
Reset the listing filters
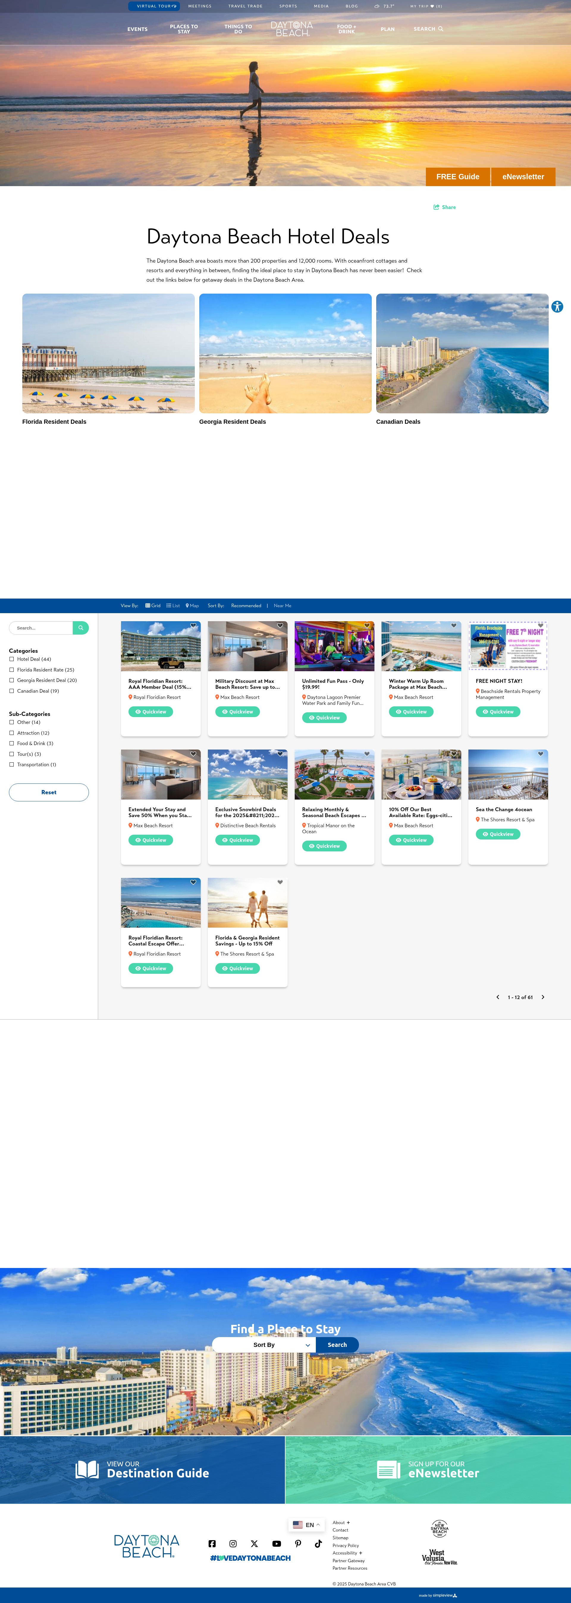(x=49, y=792)
